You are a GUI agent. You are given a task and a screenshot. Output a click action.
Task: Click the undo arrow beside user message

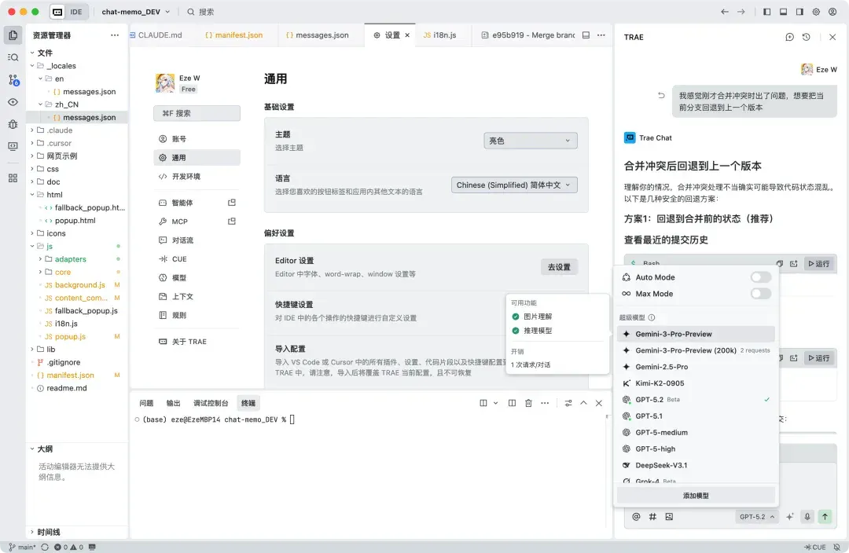coord(661,95)
